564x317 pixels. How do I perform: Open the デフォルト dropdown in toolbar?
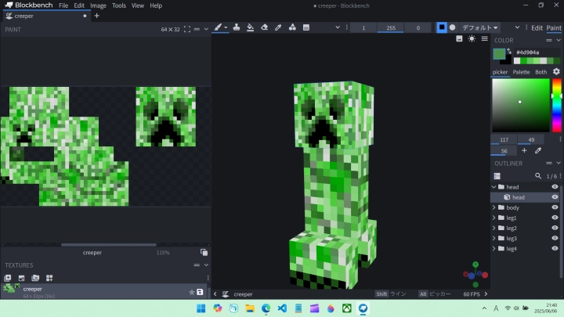point(480,27)
